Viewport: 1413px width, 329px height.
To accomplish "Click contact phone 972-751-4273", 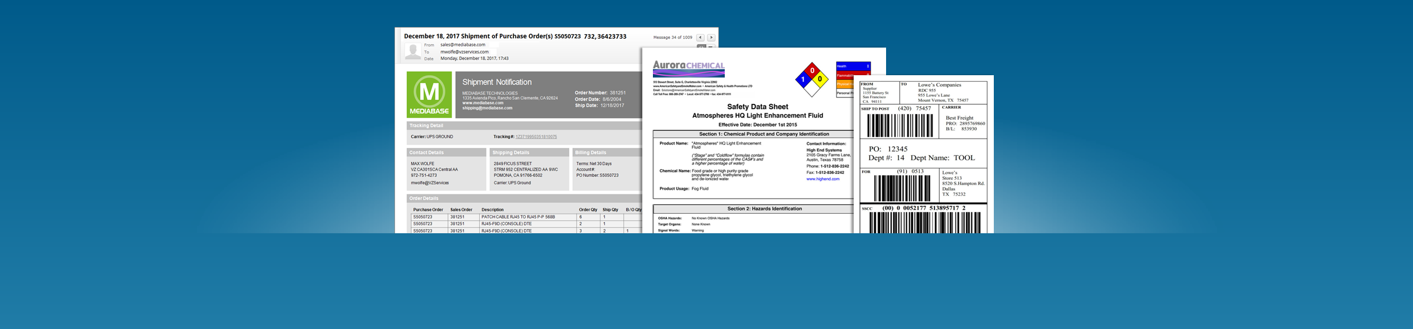I will (424, 175).
